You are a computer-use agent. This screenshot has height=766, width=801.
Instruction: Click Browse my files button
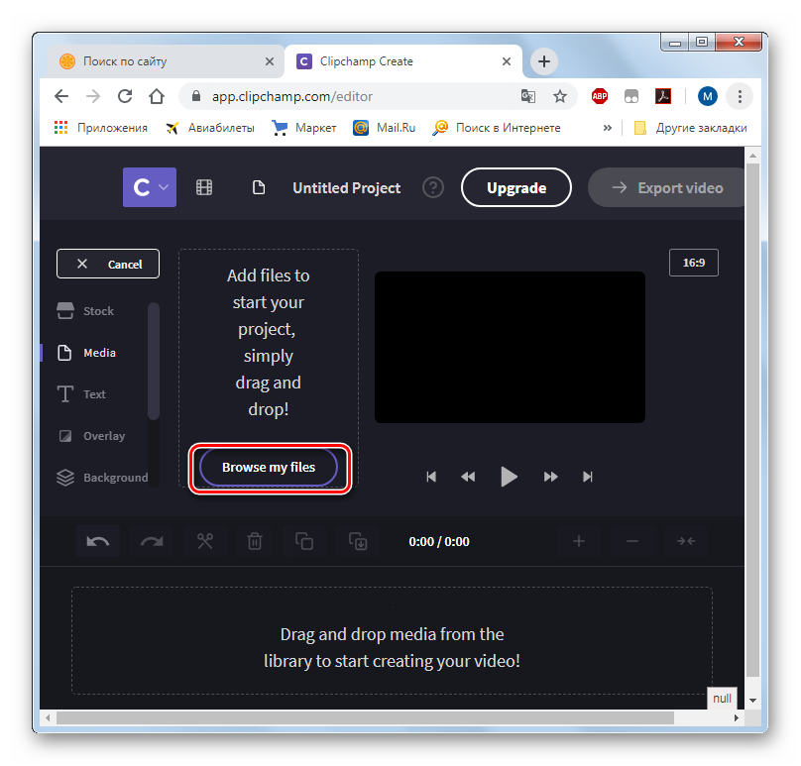(269, 468)
